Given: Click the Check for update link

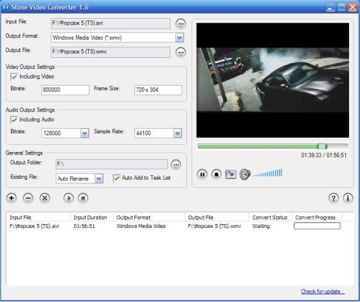Looking at the screenshot, I should 323,292.
